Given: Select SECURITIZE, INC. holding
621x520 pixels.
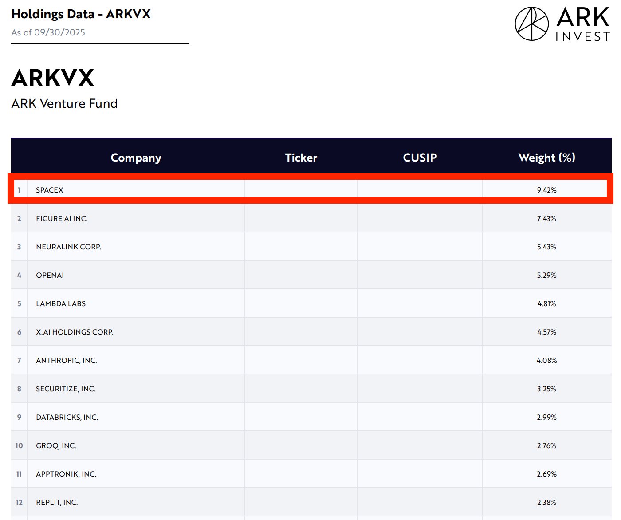Looking at the screenshot, I should (x=66, y=389).
